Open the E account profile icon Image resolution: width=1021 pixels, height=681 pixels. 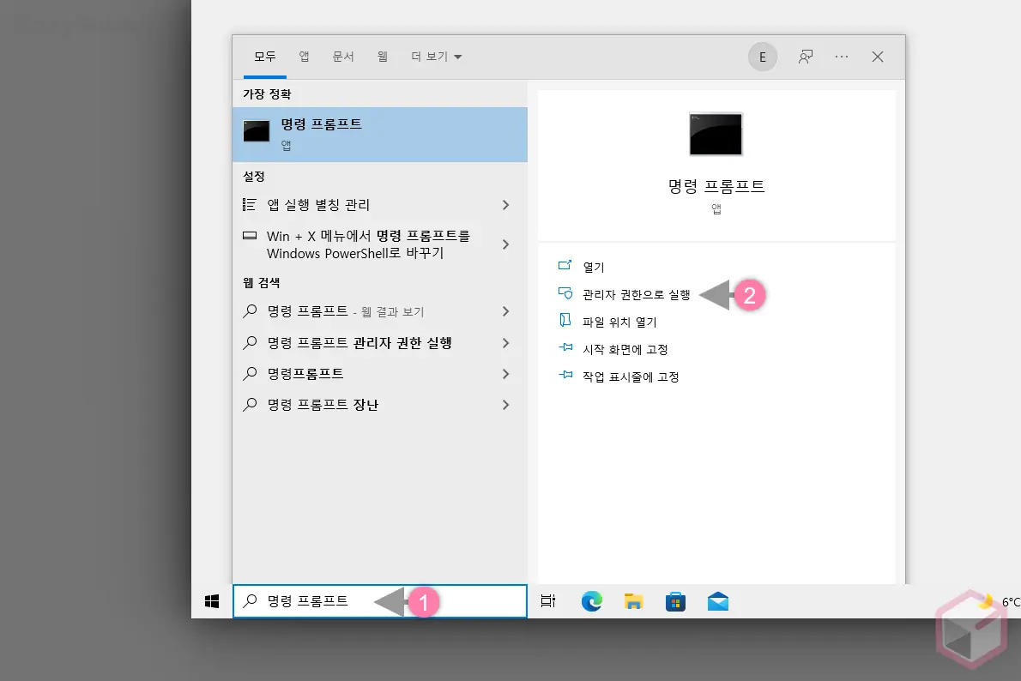click(762, 57)
